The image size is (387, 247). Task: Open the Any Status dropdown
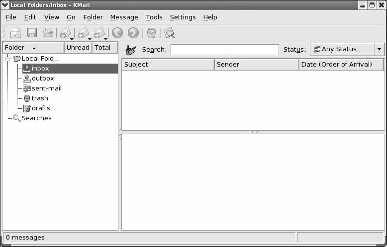pos(347,49)
